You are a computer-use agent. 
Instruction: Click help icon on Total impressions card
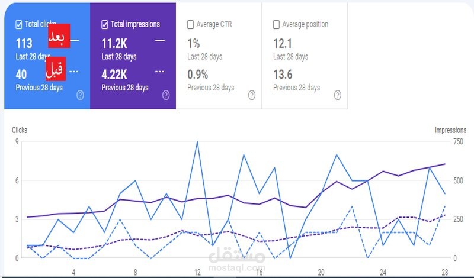166,95
